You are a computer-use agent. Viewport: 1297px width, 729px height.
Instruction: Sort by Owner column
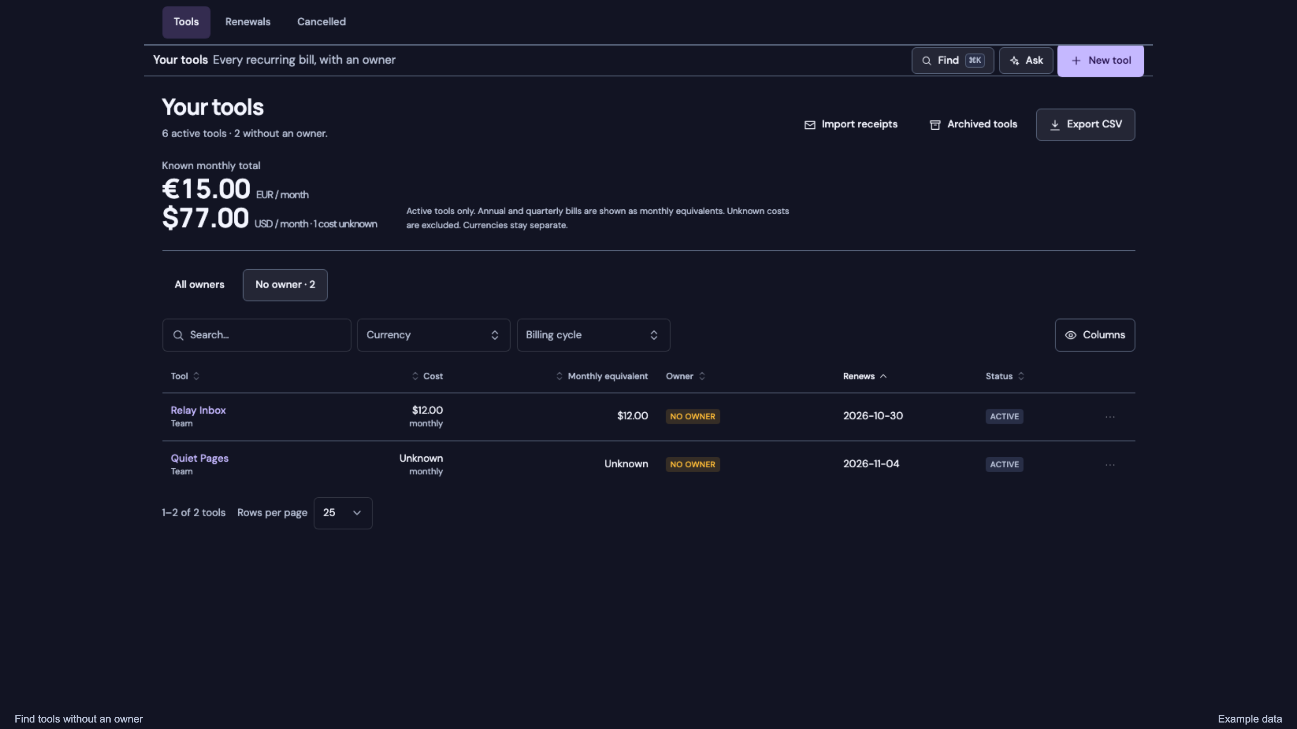pyautogui.click(x=685, y=376)
